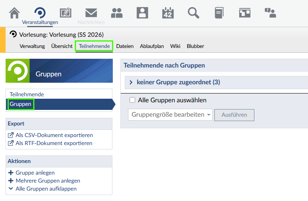Click Als CSV-Dokument exportieren link
Image resolution: width=308 pixels, height=201 pixels.
click(x=54, y=135)
